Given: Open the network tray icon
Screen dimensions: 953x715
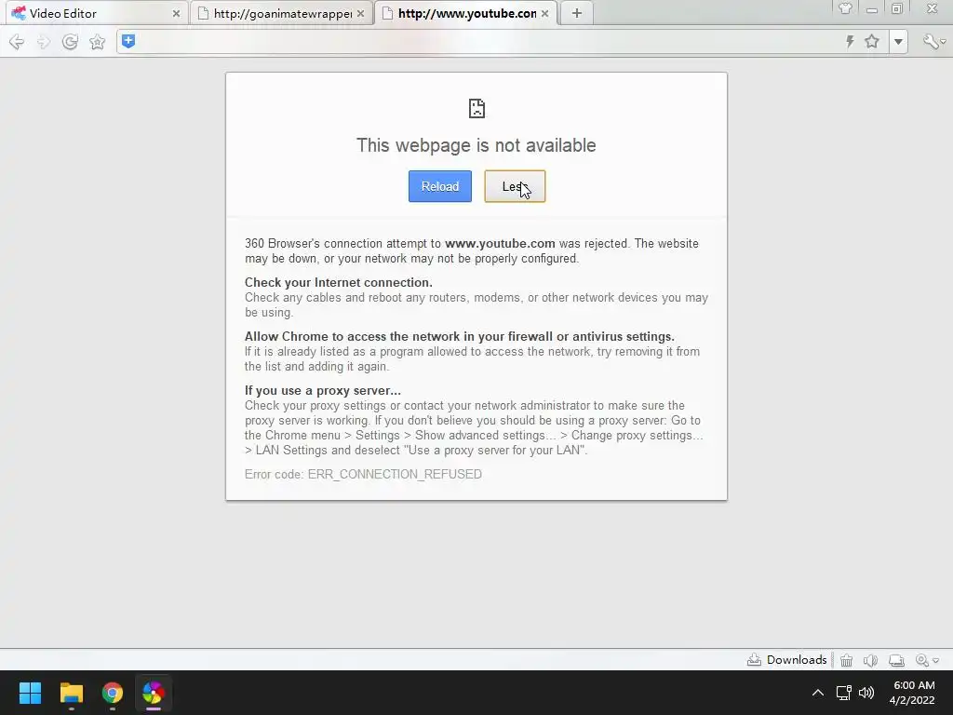Looking at the screenshot, I should [843, 693].
